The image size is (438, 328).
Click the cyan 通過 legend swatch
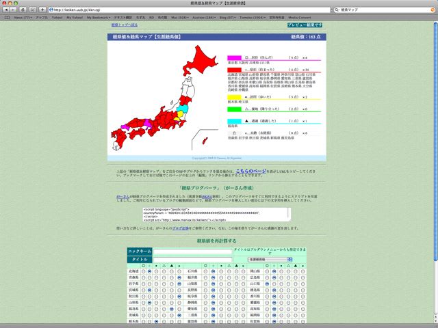[x=234, y=121]
